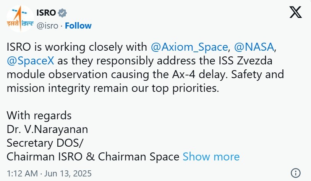Open the @Axiom_Space mention

pos(189,47)
